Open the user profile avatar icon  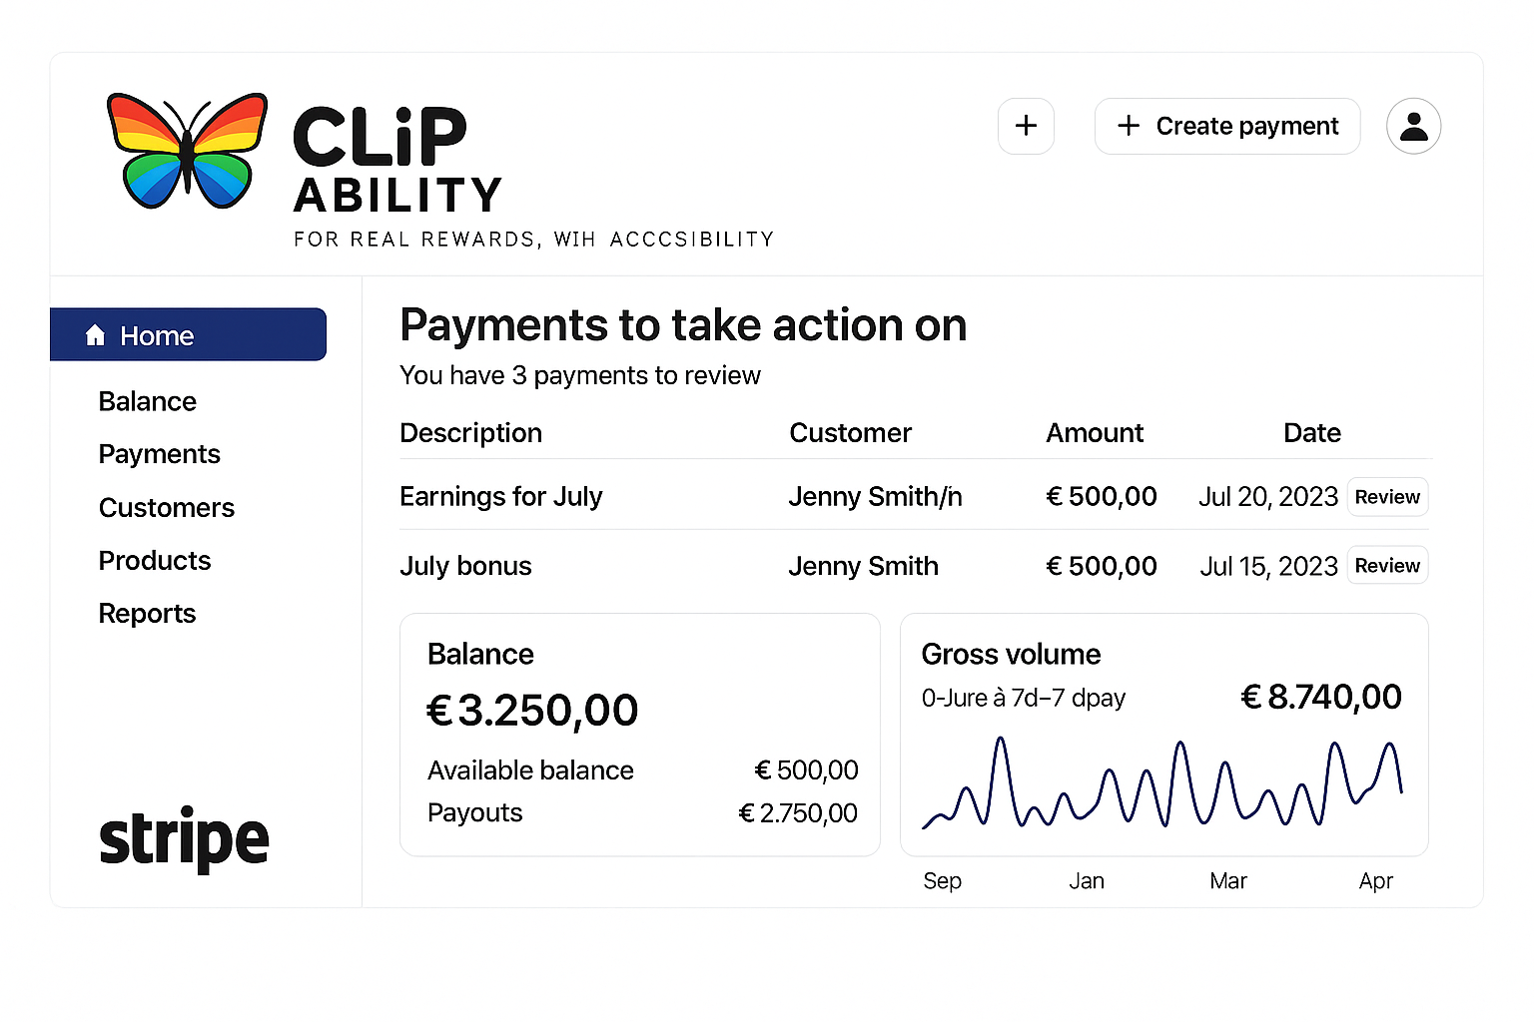(x=1413, y=126)
